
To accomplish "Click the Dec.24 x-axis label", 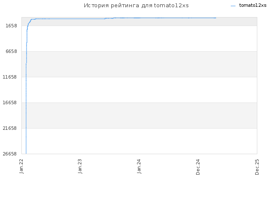I will coord(198,167).
